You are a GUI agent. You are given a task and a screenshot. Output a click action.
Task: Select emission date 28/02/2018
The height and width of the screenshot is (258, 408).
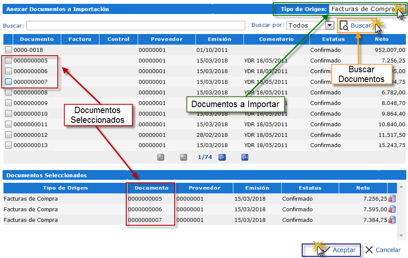point(212,135)
